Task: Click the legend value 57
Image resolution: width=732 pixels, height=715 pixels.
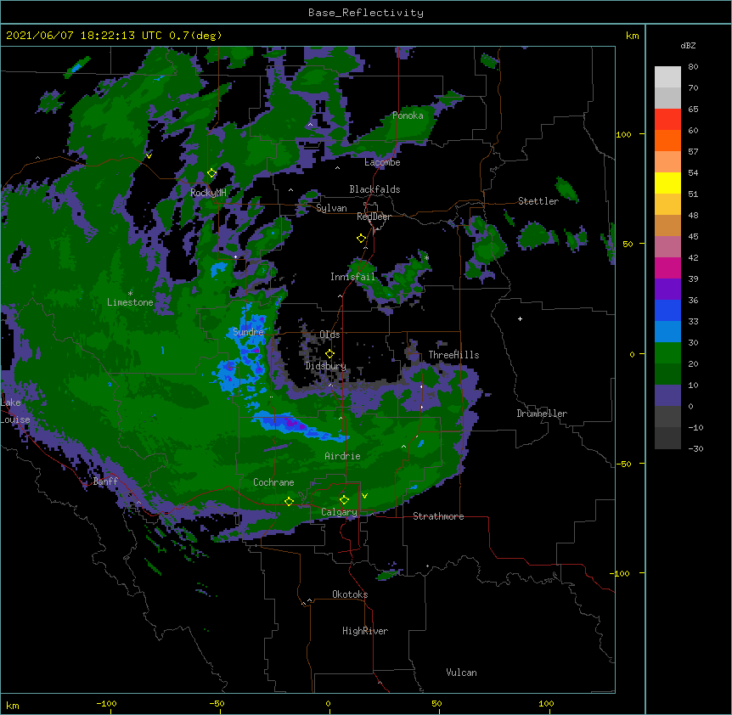Action: click(693, 152)
